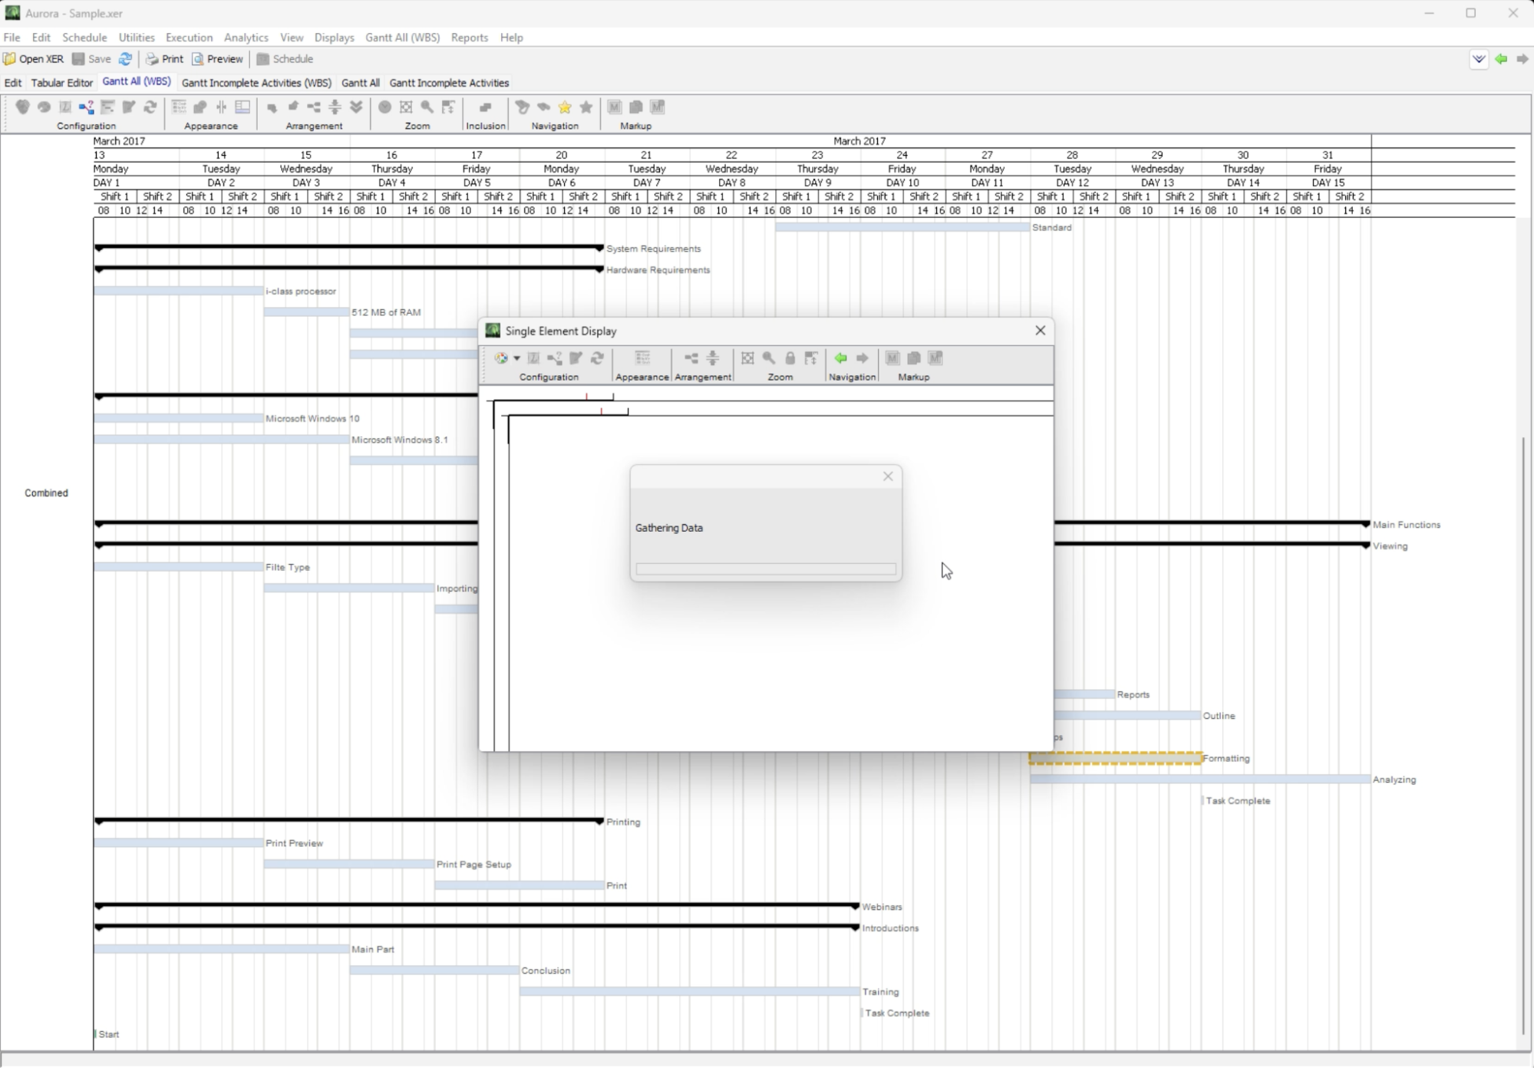Click the Gathering Data progress bar
Viewport: 1534px width, 1068px height.
[x=765, y=569]
